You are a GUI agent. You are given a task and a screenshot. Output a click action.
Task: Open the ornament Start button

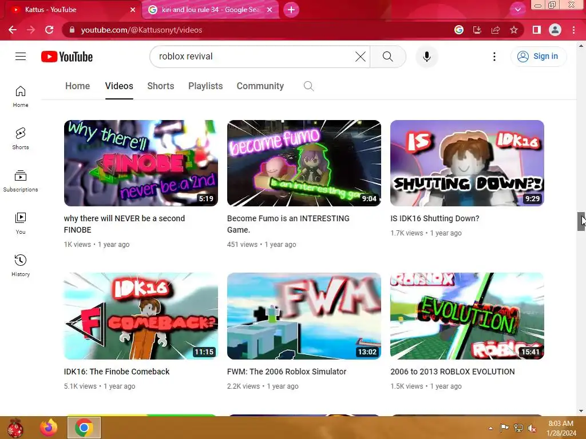15,428
